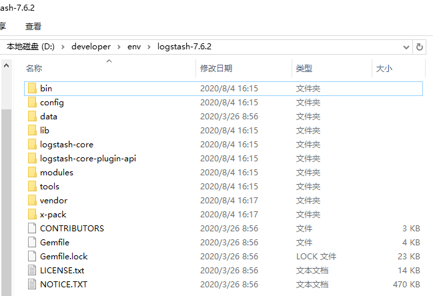Click the tools folder icon
The width and height of the screenshot is (433, 296).
click(32, 187)
